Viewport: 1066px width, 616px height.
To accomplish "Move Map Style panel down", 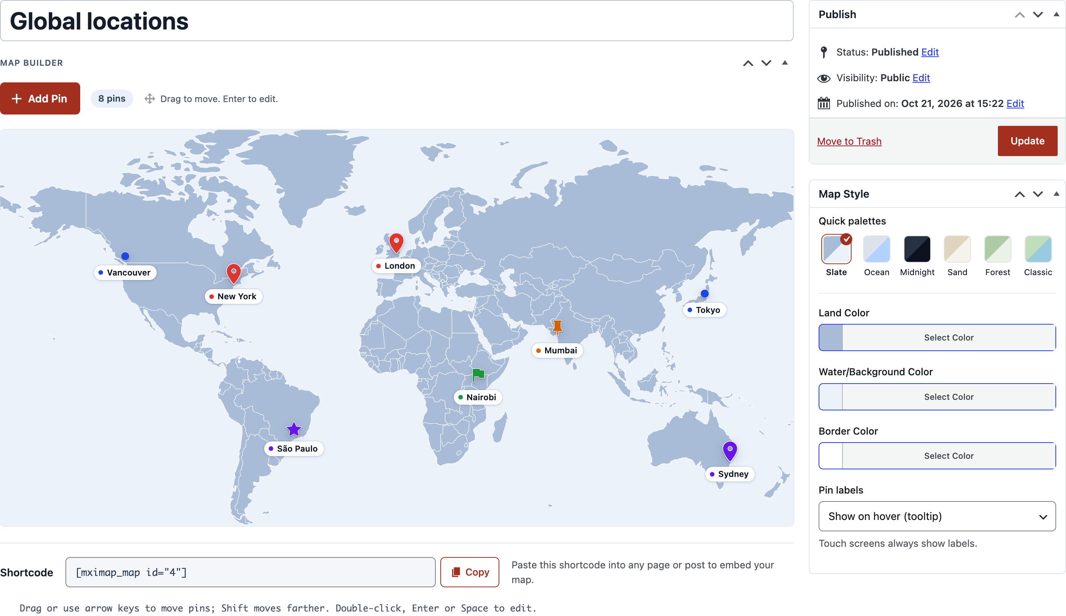I will [1038, 194].
